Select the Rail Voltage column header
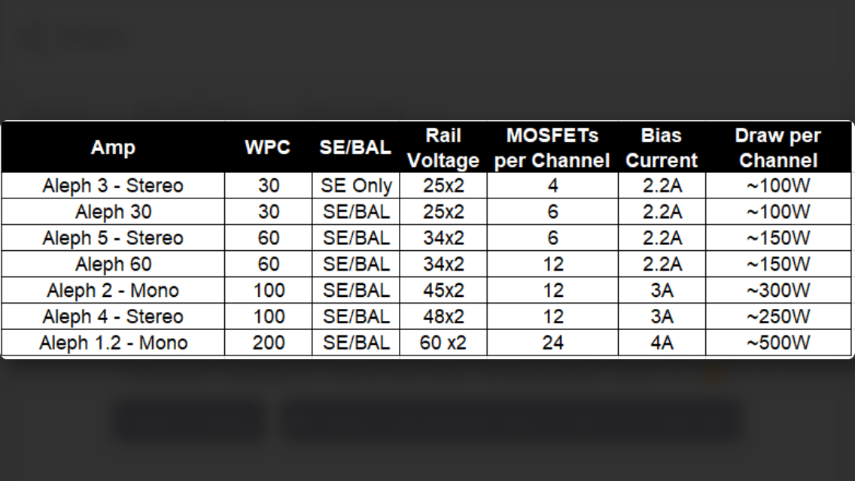The width and height of the screenshot is (855, 481). [x=443, y=147]
